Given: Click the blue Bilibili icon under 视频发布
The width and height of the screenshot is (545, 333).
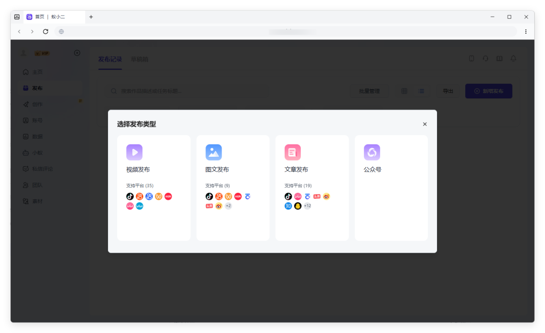Looking at the screenshot, I should point(139,206).
